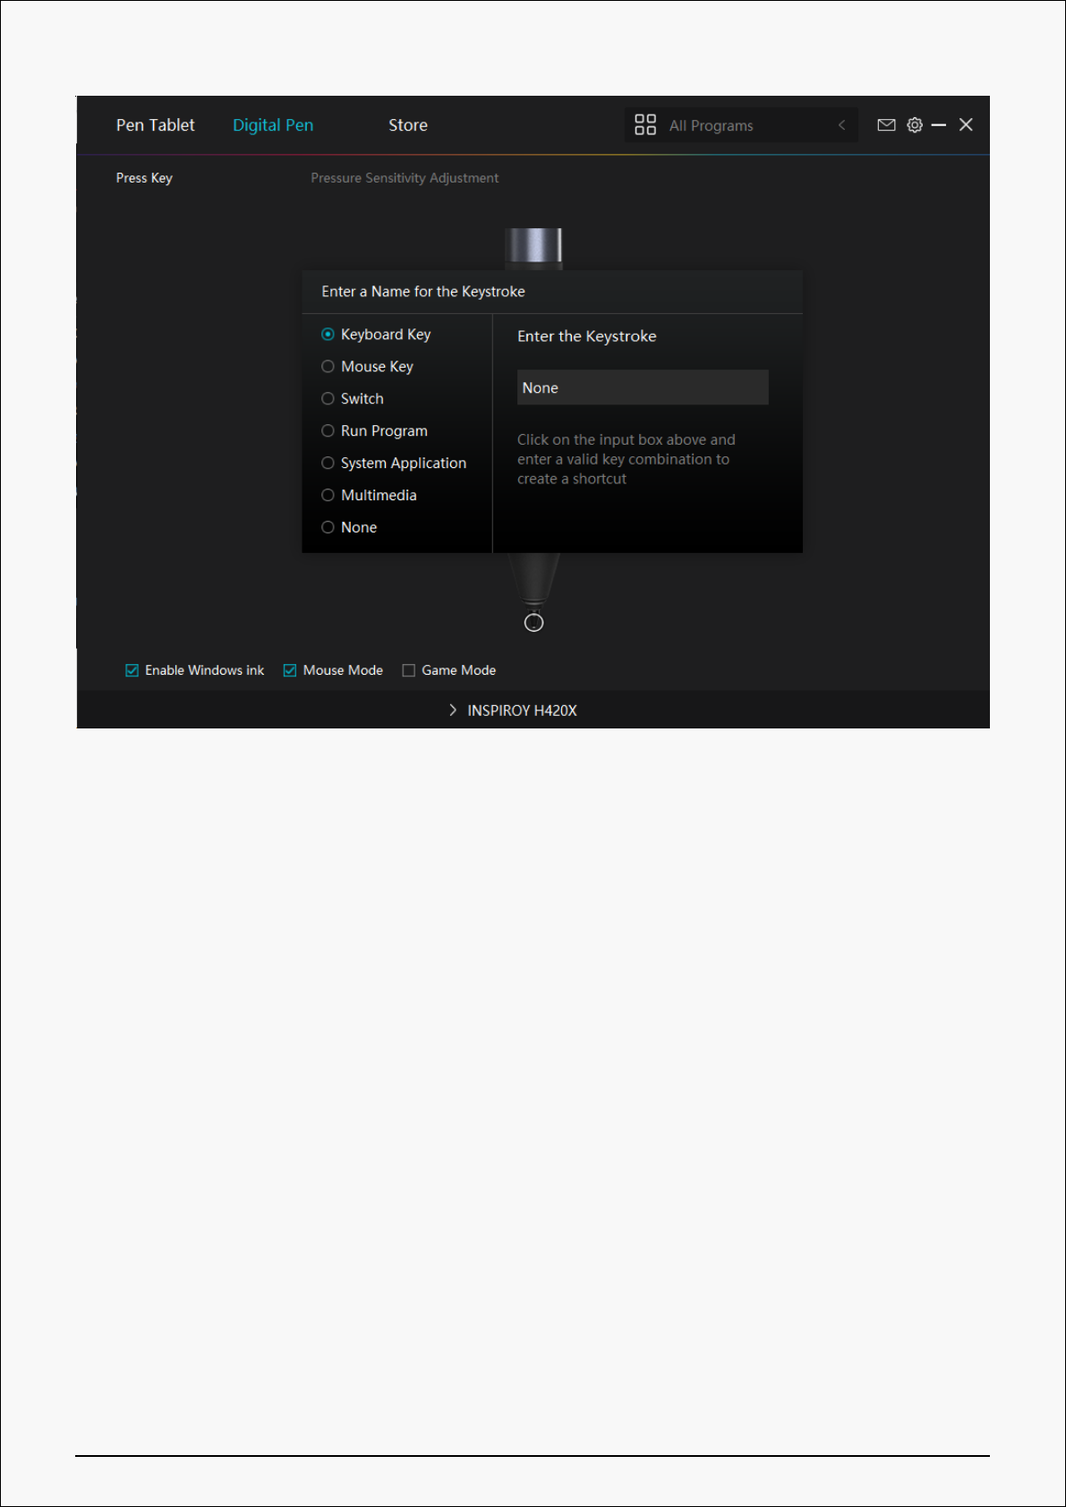The height and width of the screenshot is (1507, 1066).
Task: Switch to the Pen Tablet tab
Action: coord(155,125)
